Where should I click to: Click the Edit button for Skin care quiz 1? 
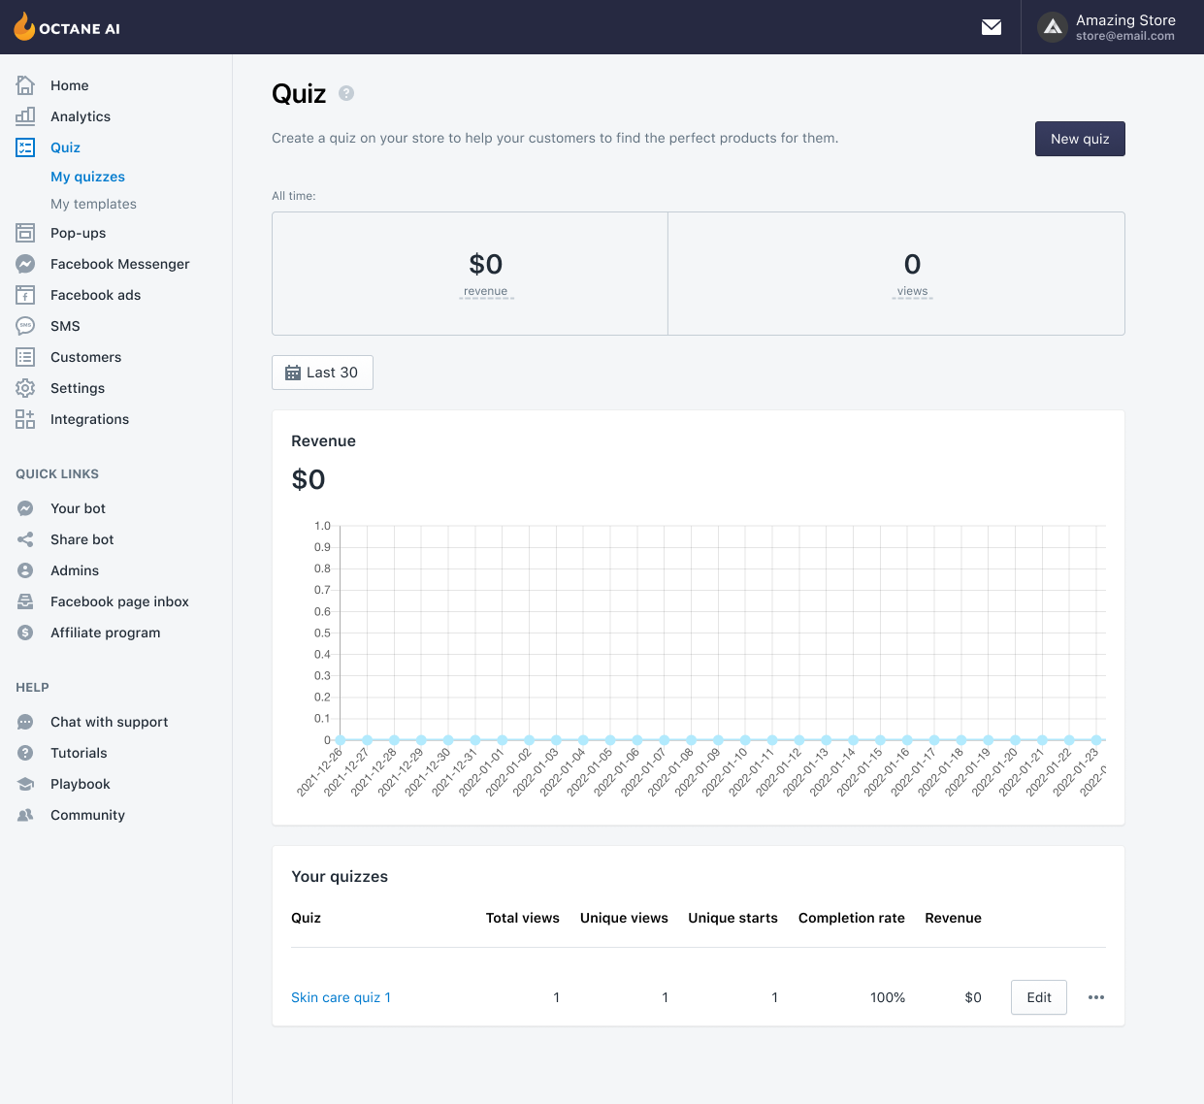1038,997
